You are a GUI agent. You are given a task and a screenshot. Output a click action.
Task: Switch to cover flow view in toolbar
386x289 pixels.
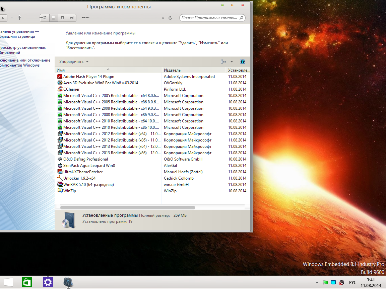tap(72, 18)
